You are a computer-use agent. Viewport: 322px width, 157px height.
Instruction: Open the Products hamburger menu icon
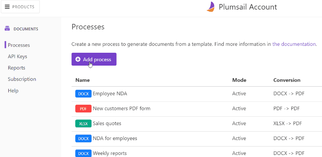(x=7, y=7)
